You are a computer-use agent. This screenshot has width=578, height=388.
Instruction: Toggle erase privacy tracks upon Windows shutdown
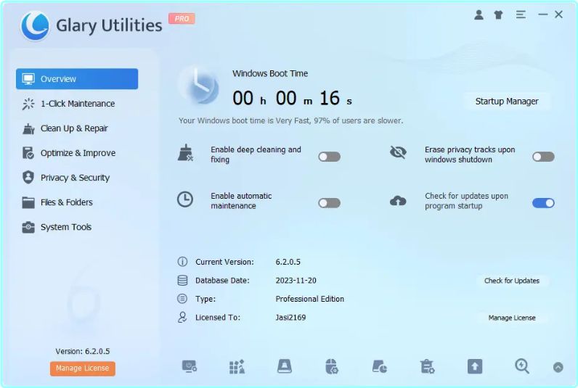(543, 157)
